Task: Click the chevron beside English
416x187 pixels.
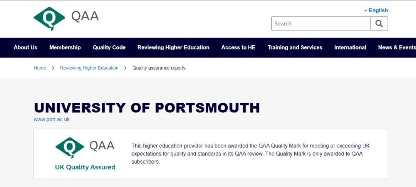Action: pos(366,11)
